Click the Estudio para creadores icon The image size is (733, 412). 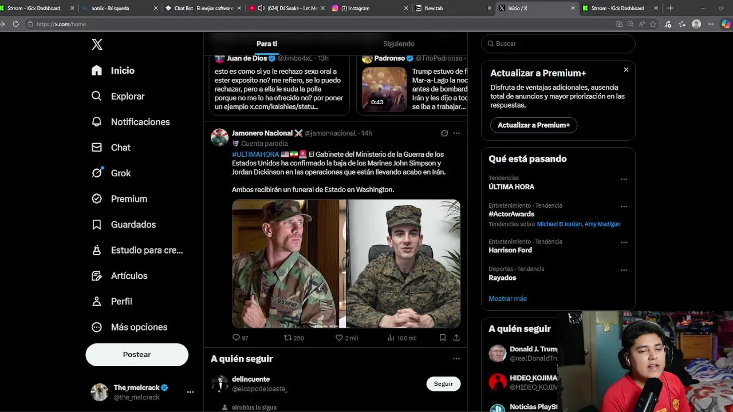click(97, 250)
